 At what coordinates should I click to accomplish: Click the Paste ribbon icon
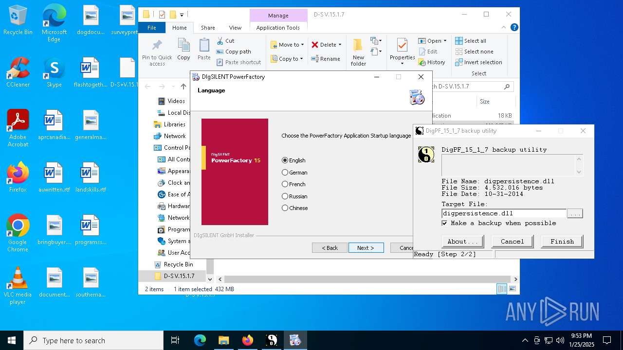tap(204, 50)
